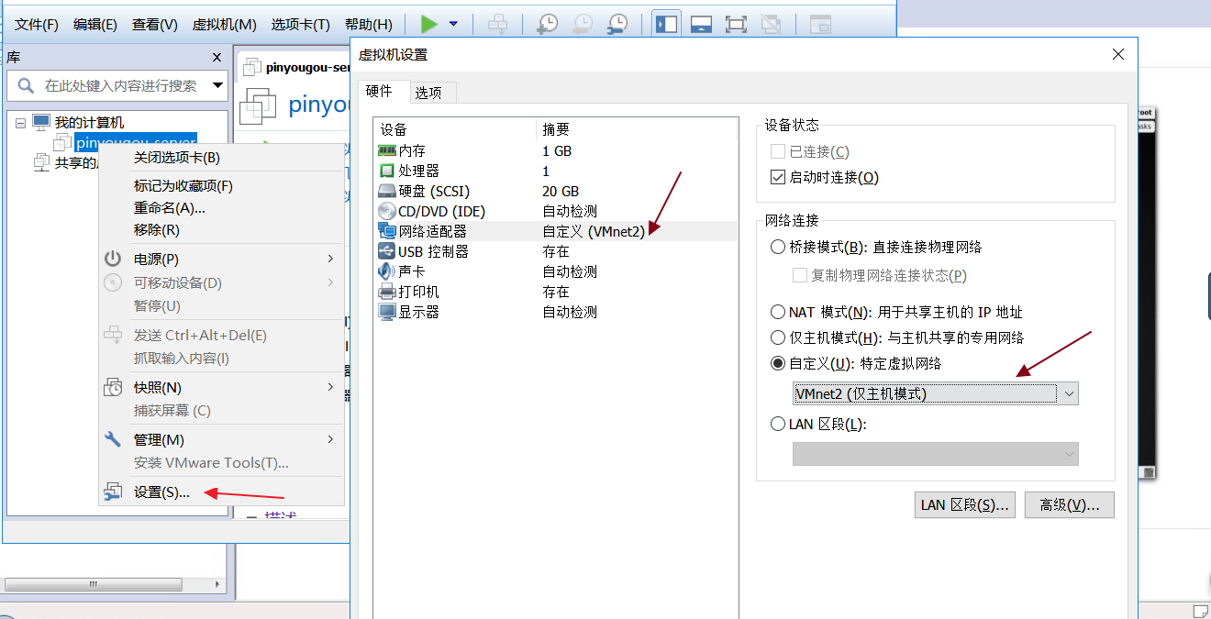Screen dimensions: 1211x619
Task: Click the wrench icon beside 管理(M)
Action: pyautogui.click(x=113, y=440)
